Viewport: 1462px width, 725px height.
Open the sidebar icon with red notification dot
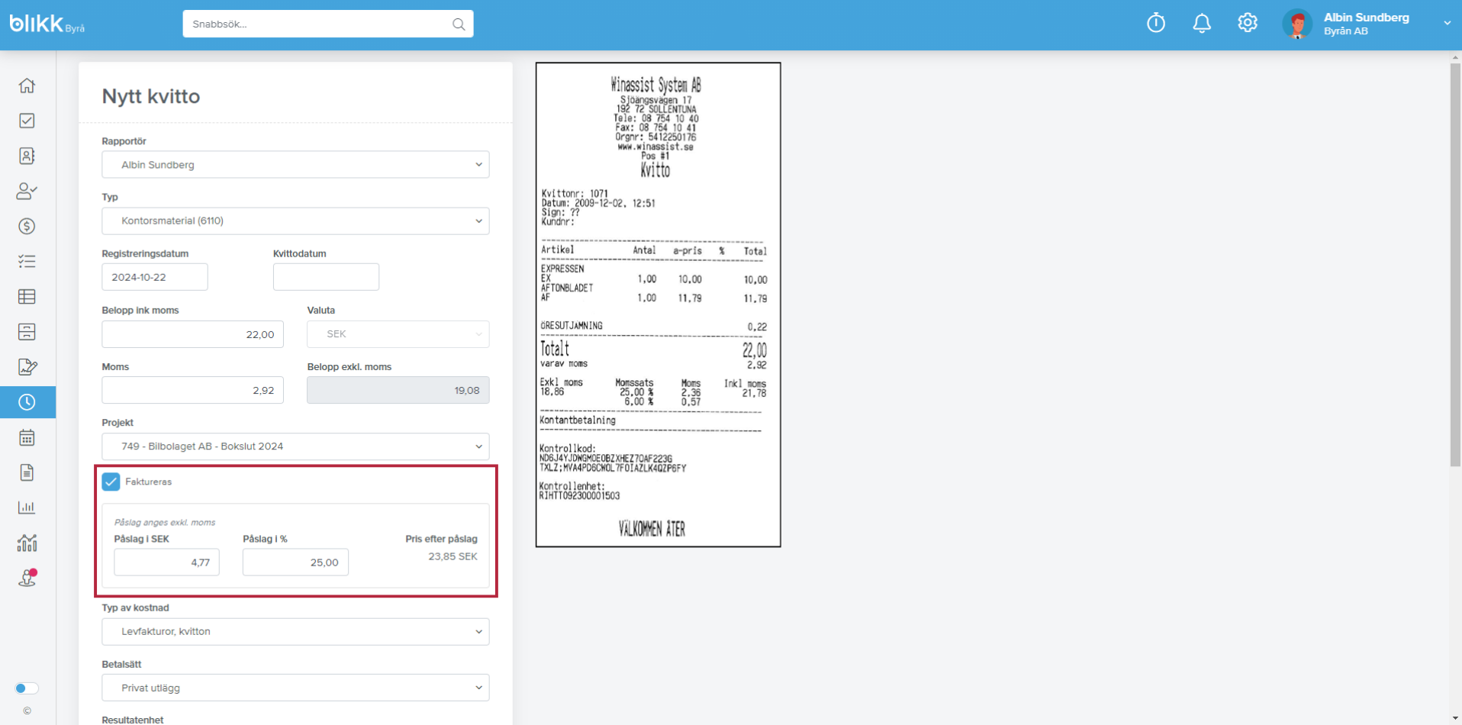(27, 578)
